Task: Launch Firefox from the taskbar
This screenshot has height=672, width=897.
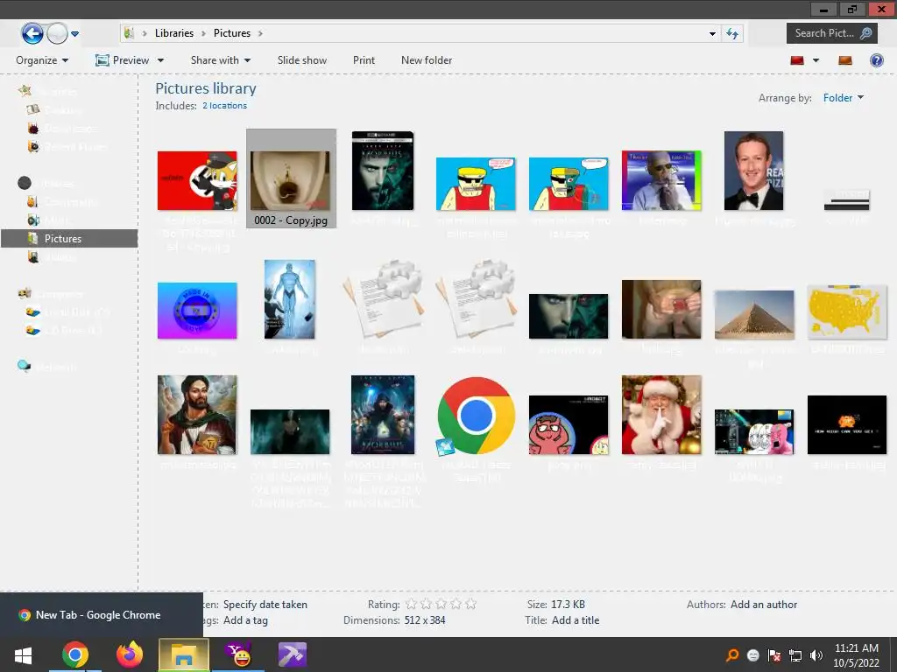Action: (130, 654)
